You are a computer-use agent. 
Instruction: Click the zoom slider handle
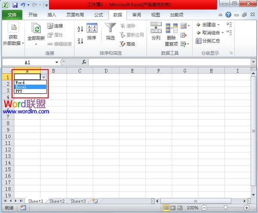pyautogui.click(x=225, y=208)
